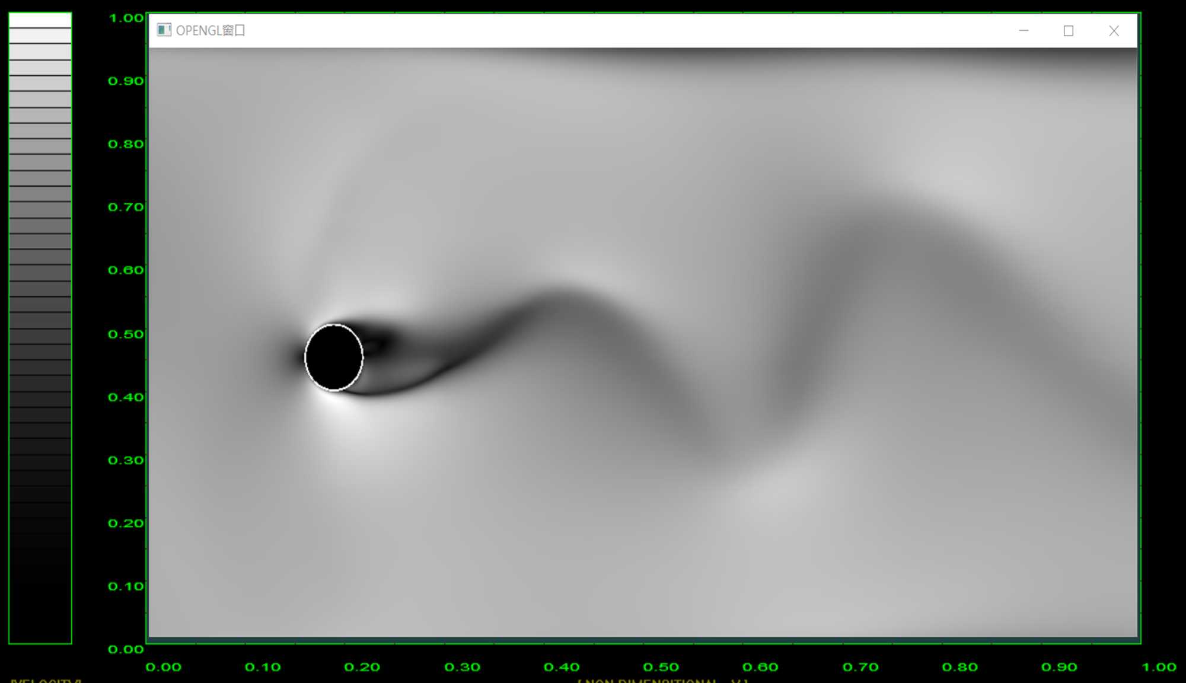Click the black cylinder in flow field
Image resolution: width=1186 pixels, height=683 pixels.
point(334,358)
